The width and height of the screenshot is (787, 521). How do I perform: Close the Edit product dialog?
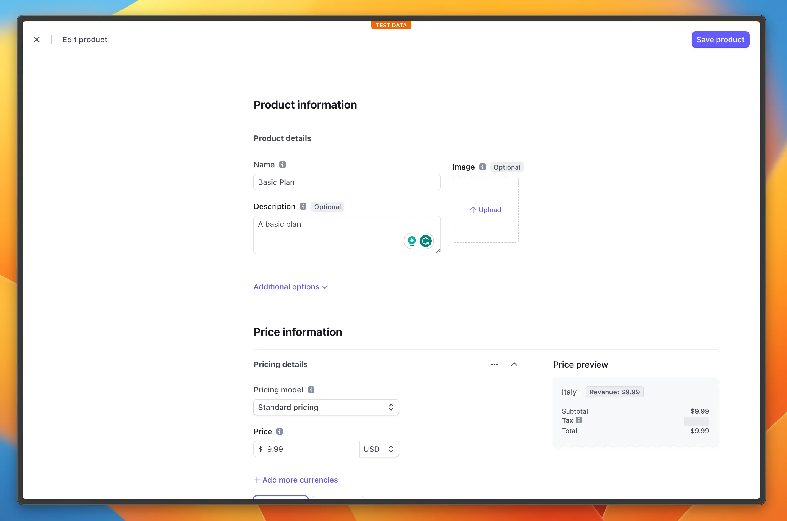click(x=37, y=40)
